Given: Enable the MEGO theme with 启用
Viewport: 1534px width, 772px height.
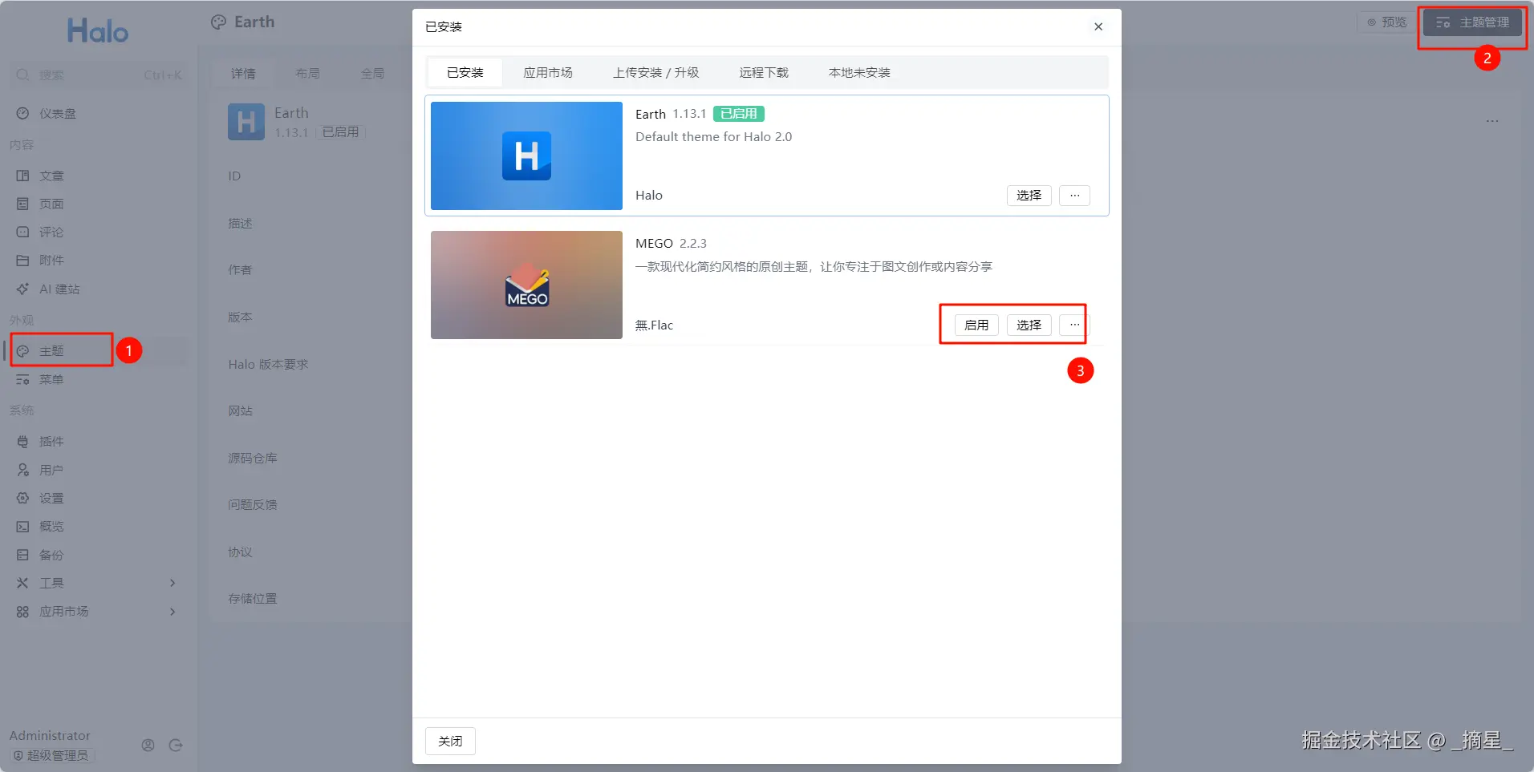Looking at the screenshot, I should click(976, 325).
